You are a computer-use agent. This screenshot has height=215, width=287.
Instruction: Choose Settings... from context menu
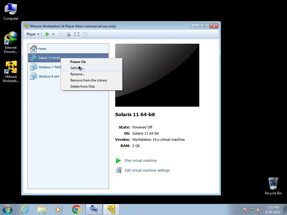coord(91,68)
